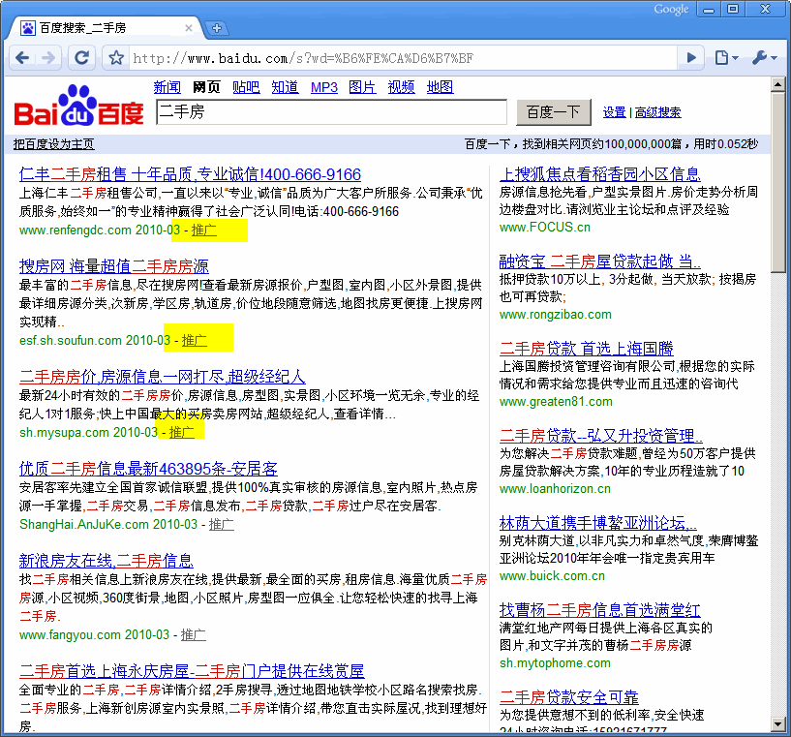Screen dimensions: 791x737
Task: Click the green URL www.renfengdc.com
Action: 76,230
